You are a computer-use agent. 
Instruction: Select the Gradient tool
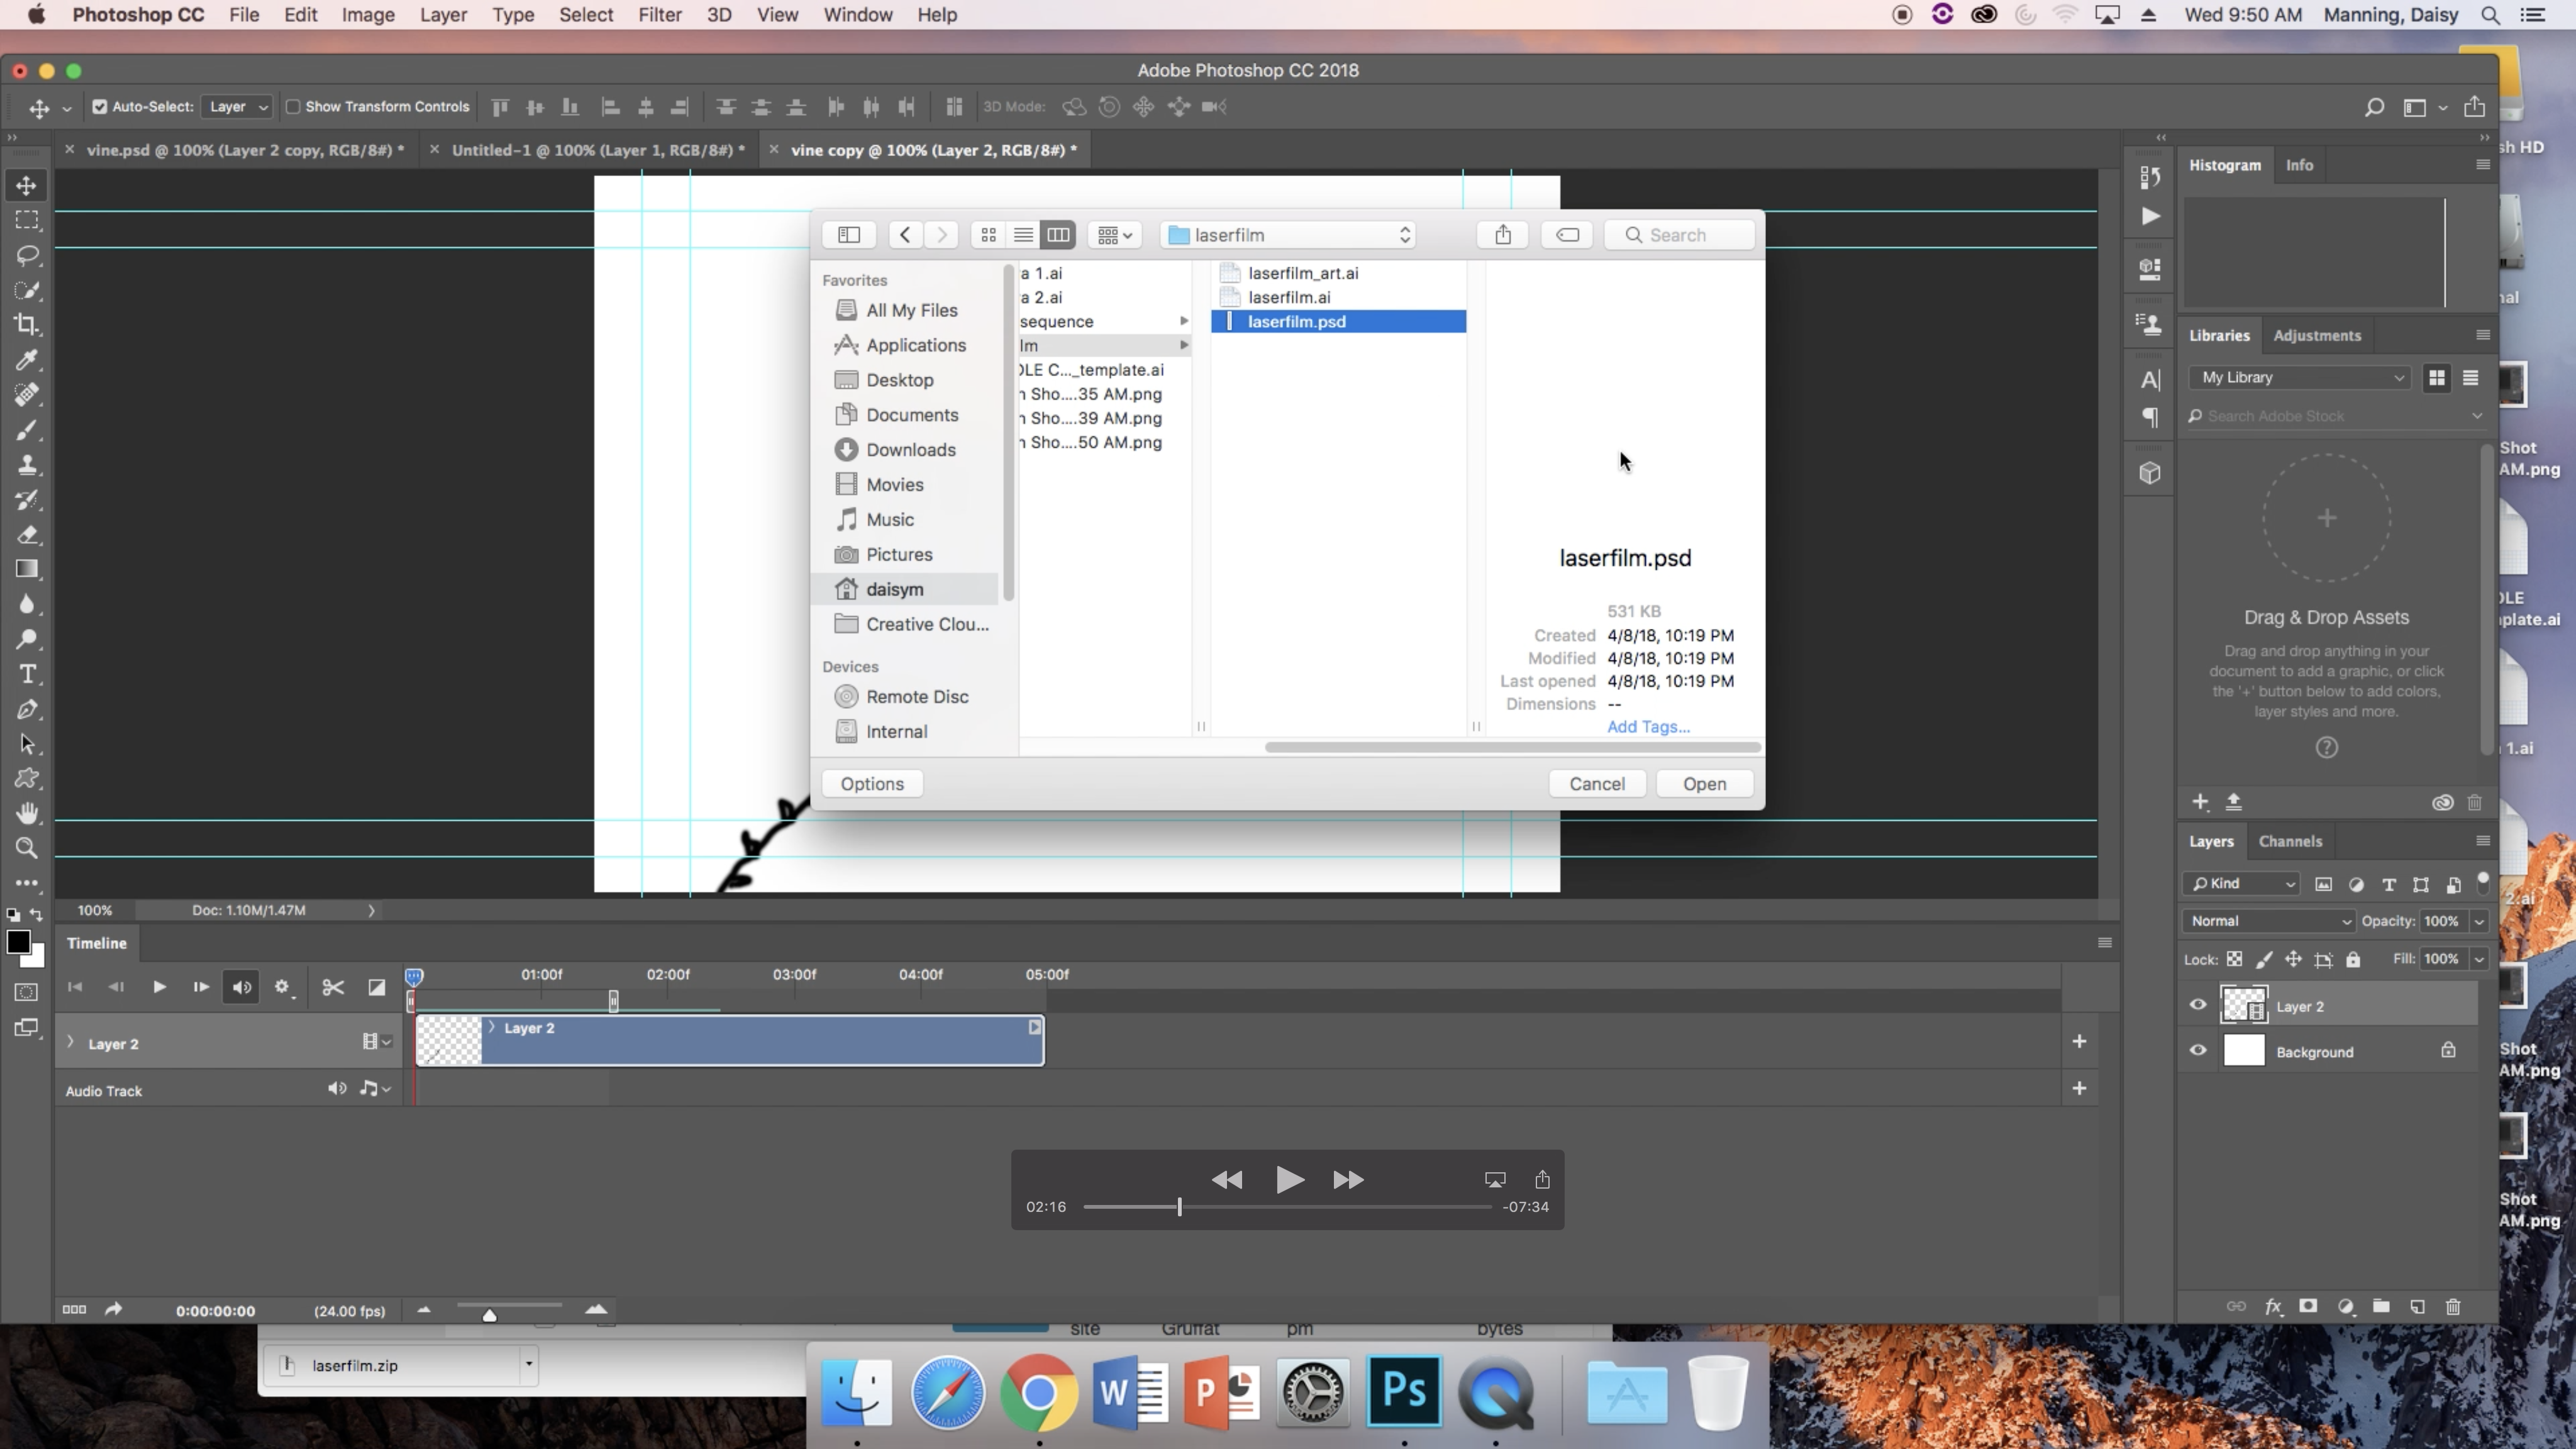27,569
